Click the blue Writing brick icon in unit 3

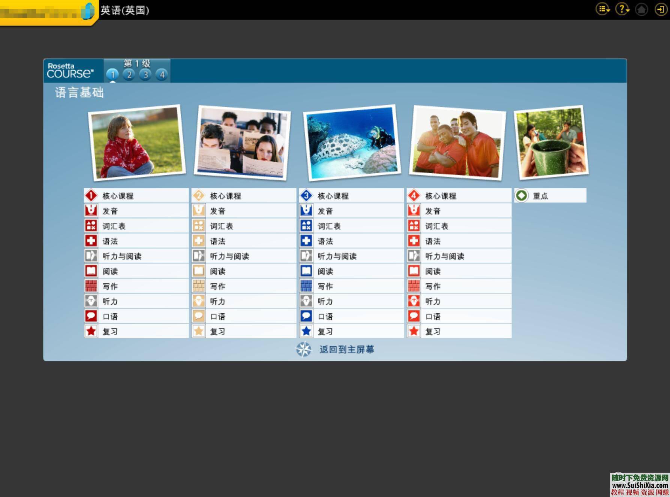click(306, 286)
